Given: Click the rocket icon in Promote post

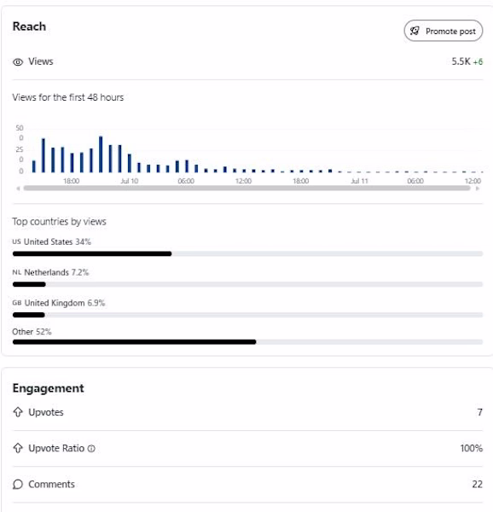Looking at the screenshot, I should coord(415,31).
